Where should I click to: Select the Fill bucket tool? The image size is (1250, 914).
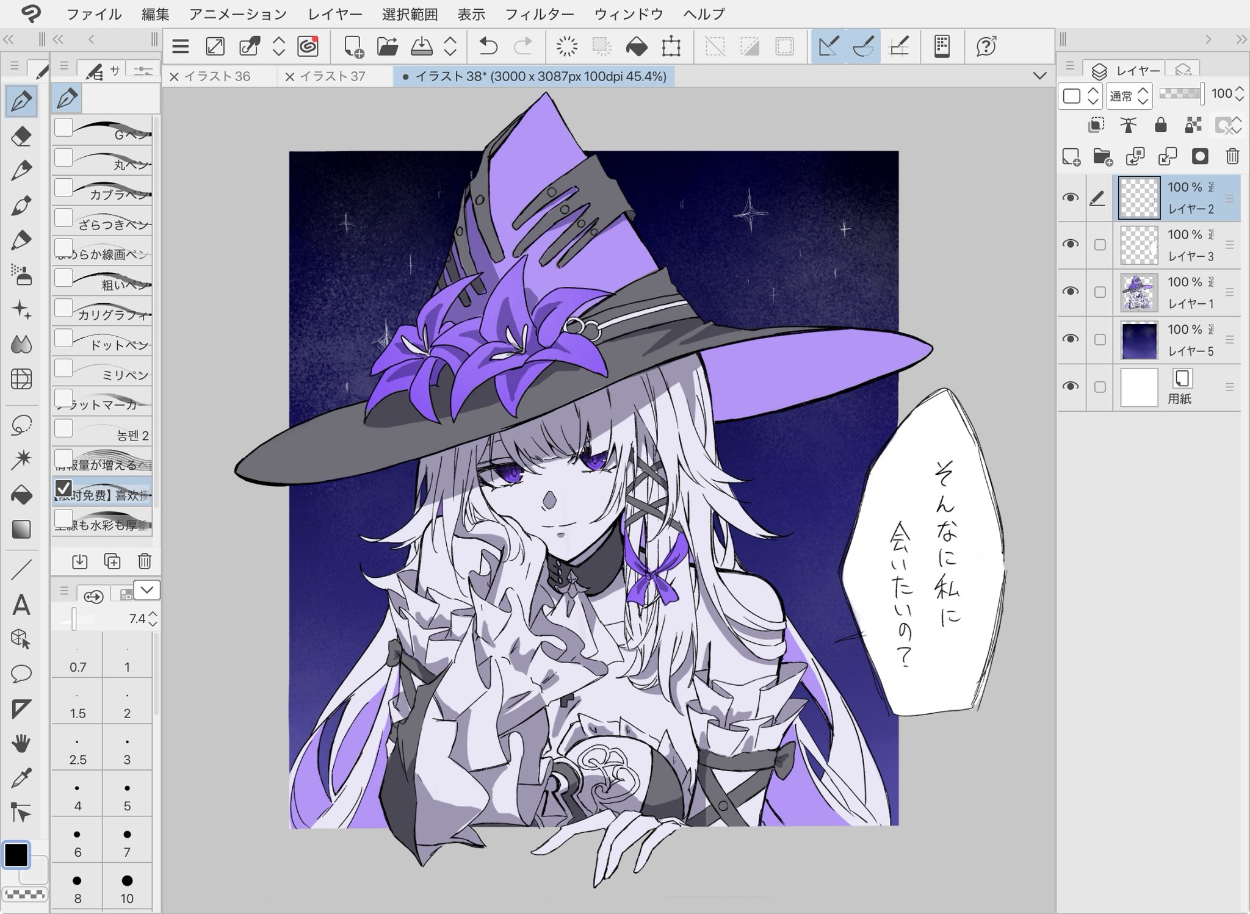(21, 494)
